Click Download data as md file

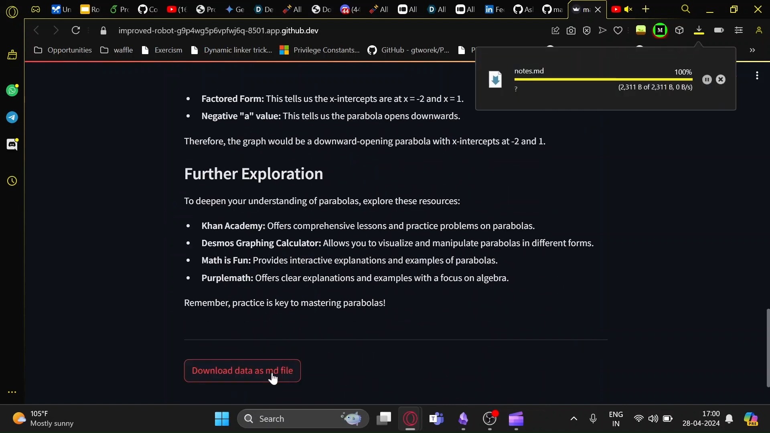(242, 371)
